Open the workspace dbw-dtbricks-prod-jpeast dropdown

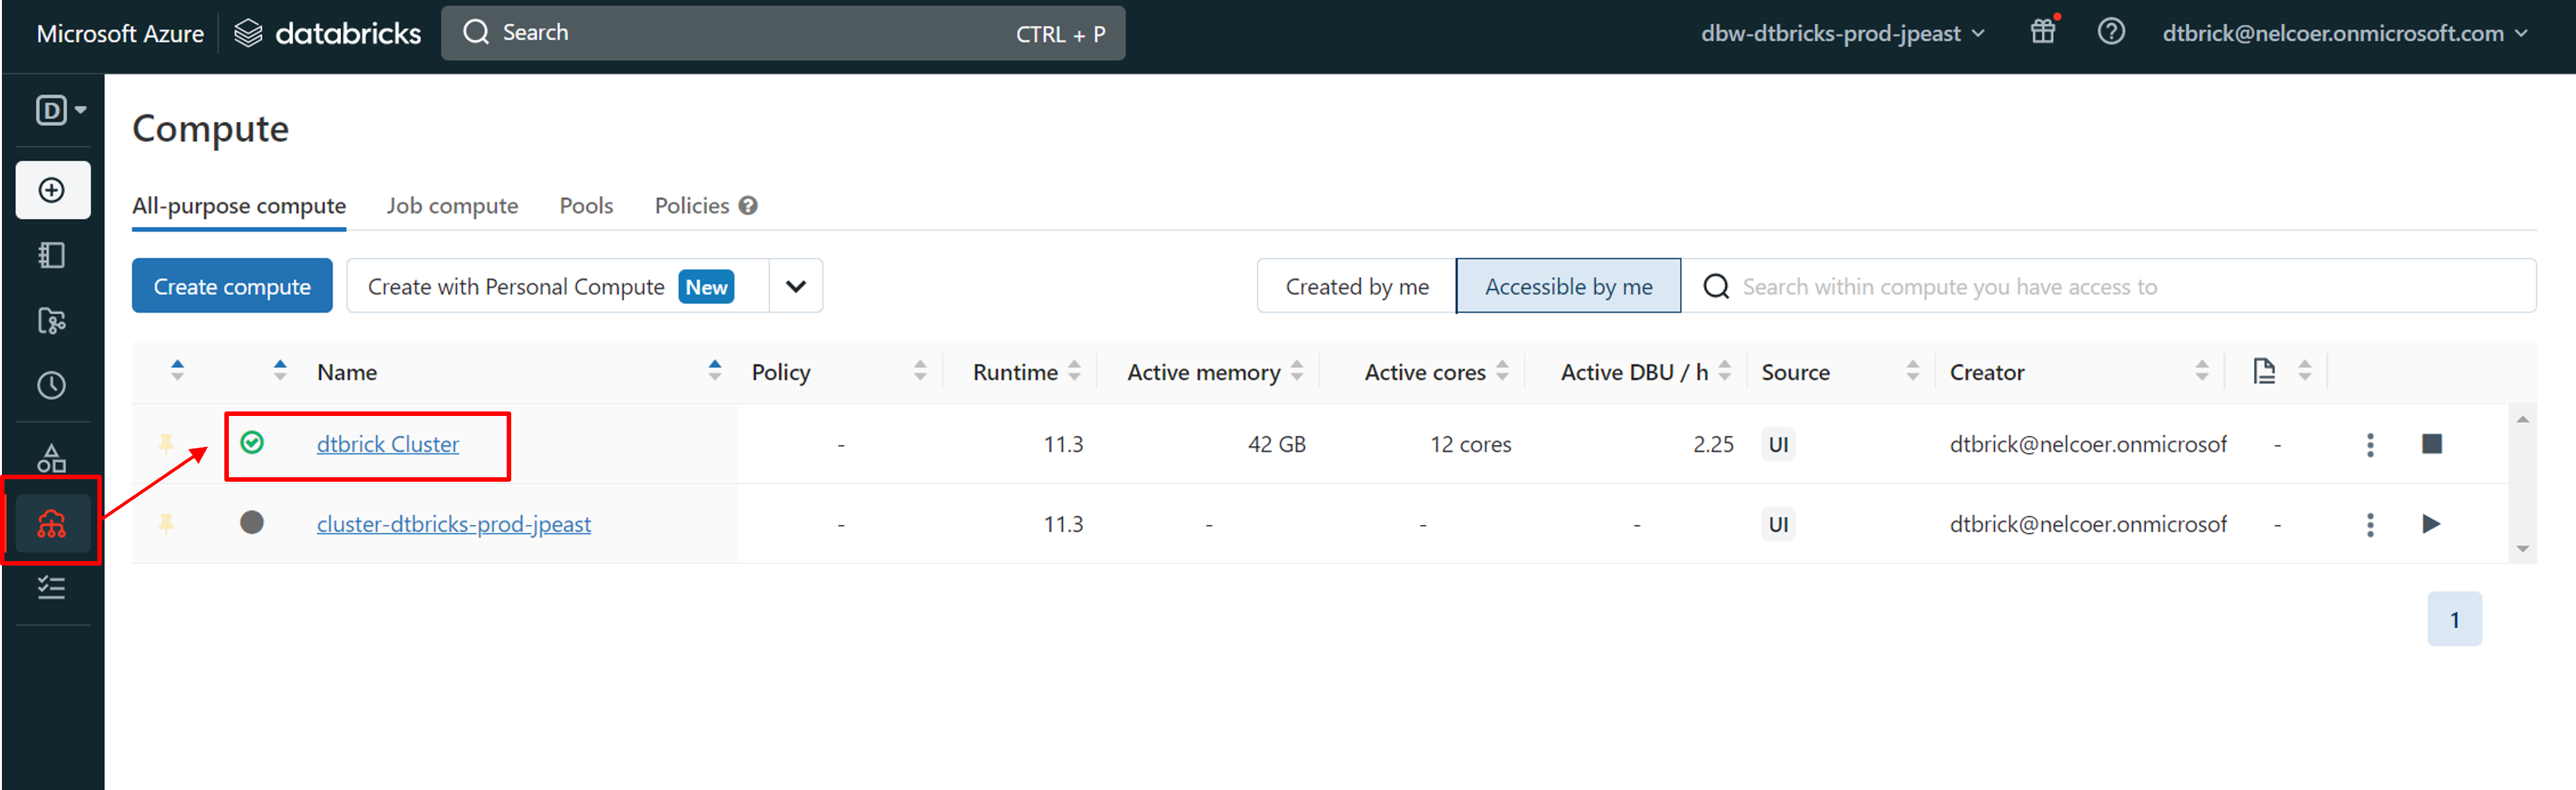pos(1841,33)
